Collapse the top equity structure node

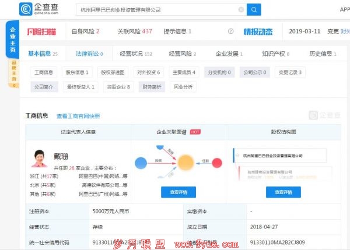pyautogui.click(x=237, y=156)
